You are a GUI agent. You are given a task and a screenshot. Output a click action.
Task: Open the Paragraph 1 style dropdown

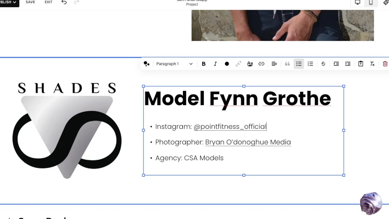(174, 64)
